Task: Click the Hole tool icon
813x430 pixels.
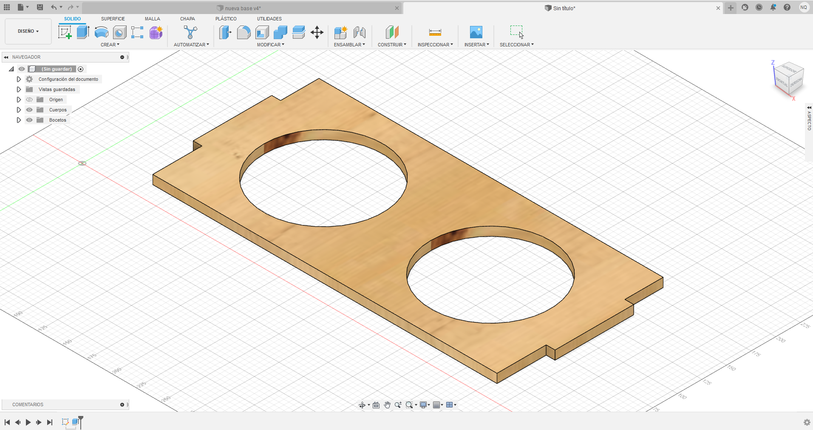Action: (119, 32)
